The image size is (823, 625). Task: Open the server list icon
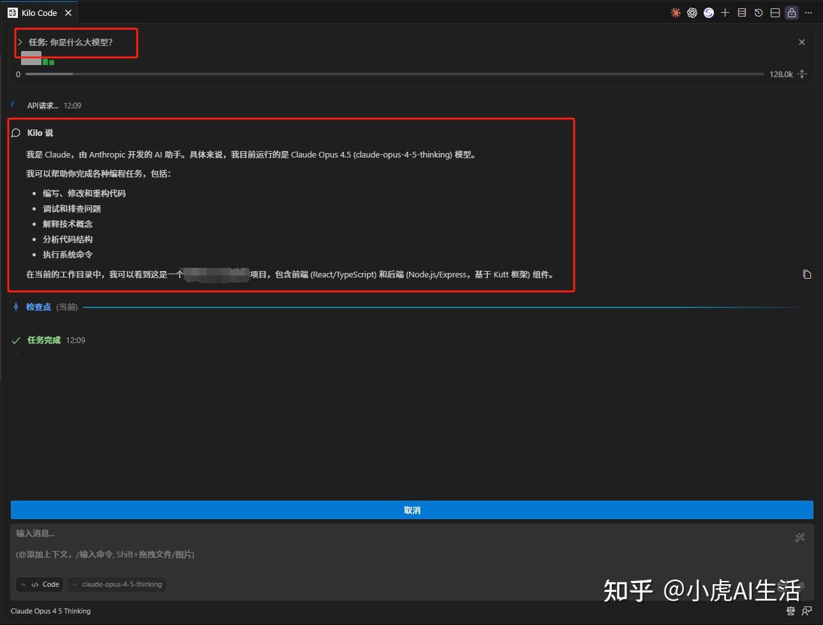[742, 13]
